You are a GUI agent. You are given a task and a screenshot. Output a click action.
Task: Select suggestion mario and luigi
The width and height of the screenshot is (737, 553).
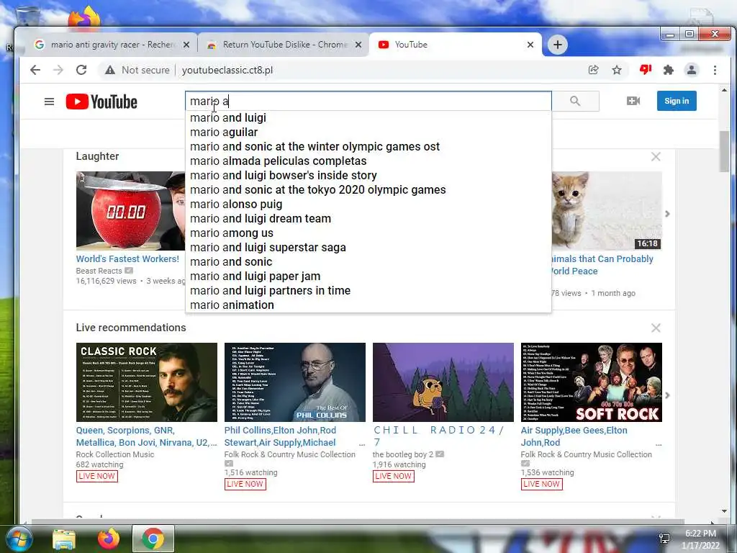368,117
